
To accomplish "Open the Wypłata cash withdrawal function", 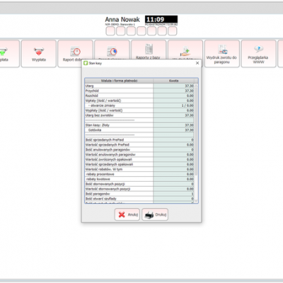I will [x=39, y=54].
